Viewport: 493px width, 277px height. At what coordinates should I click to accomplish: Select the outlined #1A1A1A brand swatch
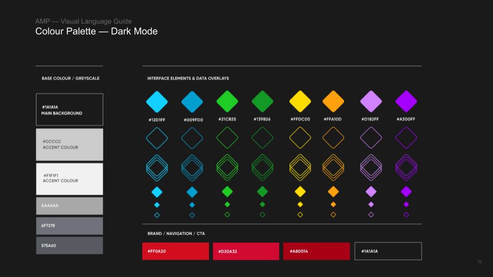coord(388,251)
